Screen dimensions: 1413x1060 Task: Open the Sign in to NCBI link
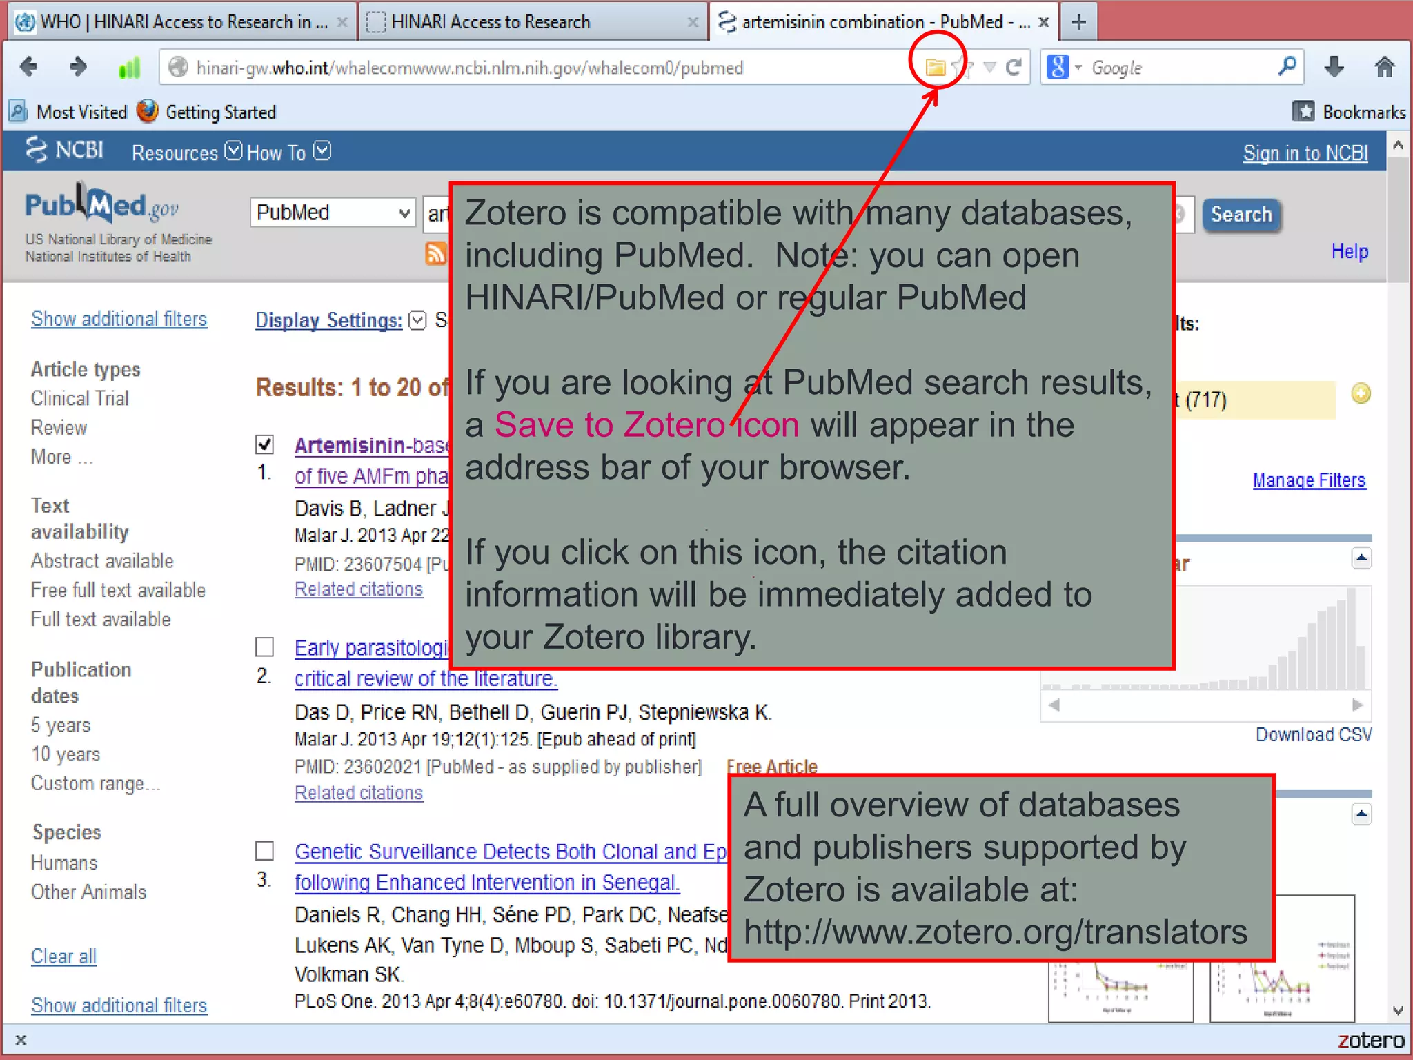click(x=1305, y=153)
